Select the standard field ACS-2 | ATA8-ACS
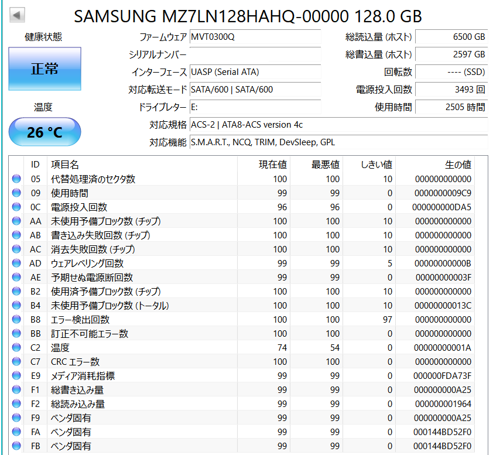The width and height of the screenshot is (493, 455). pos(338,125)
